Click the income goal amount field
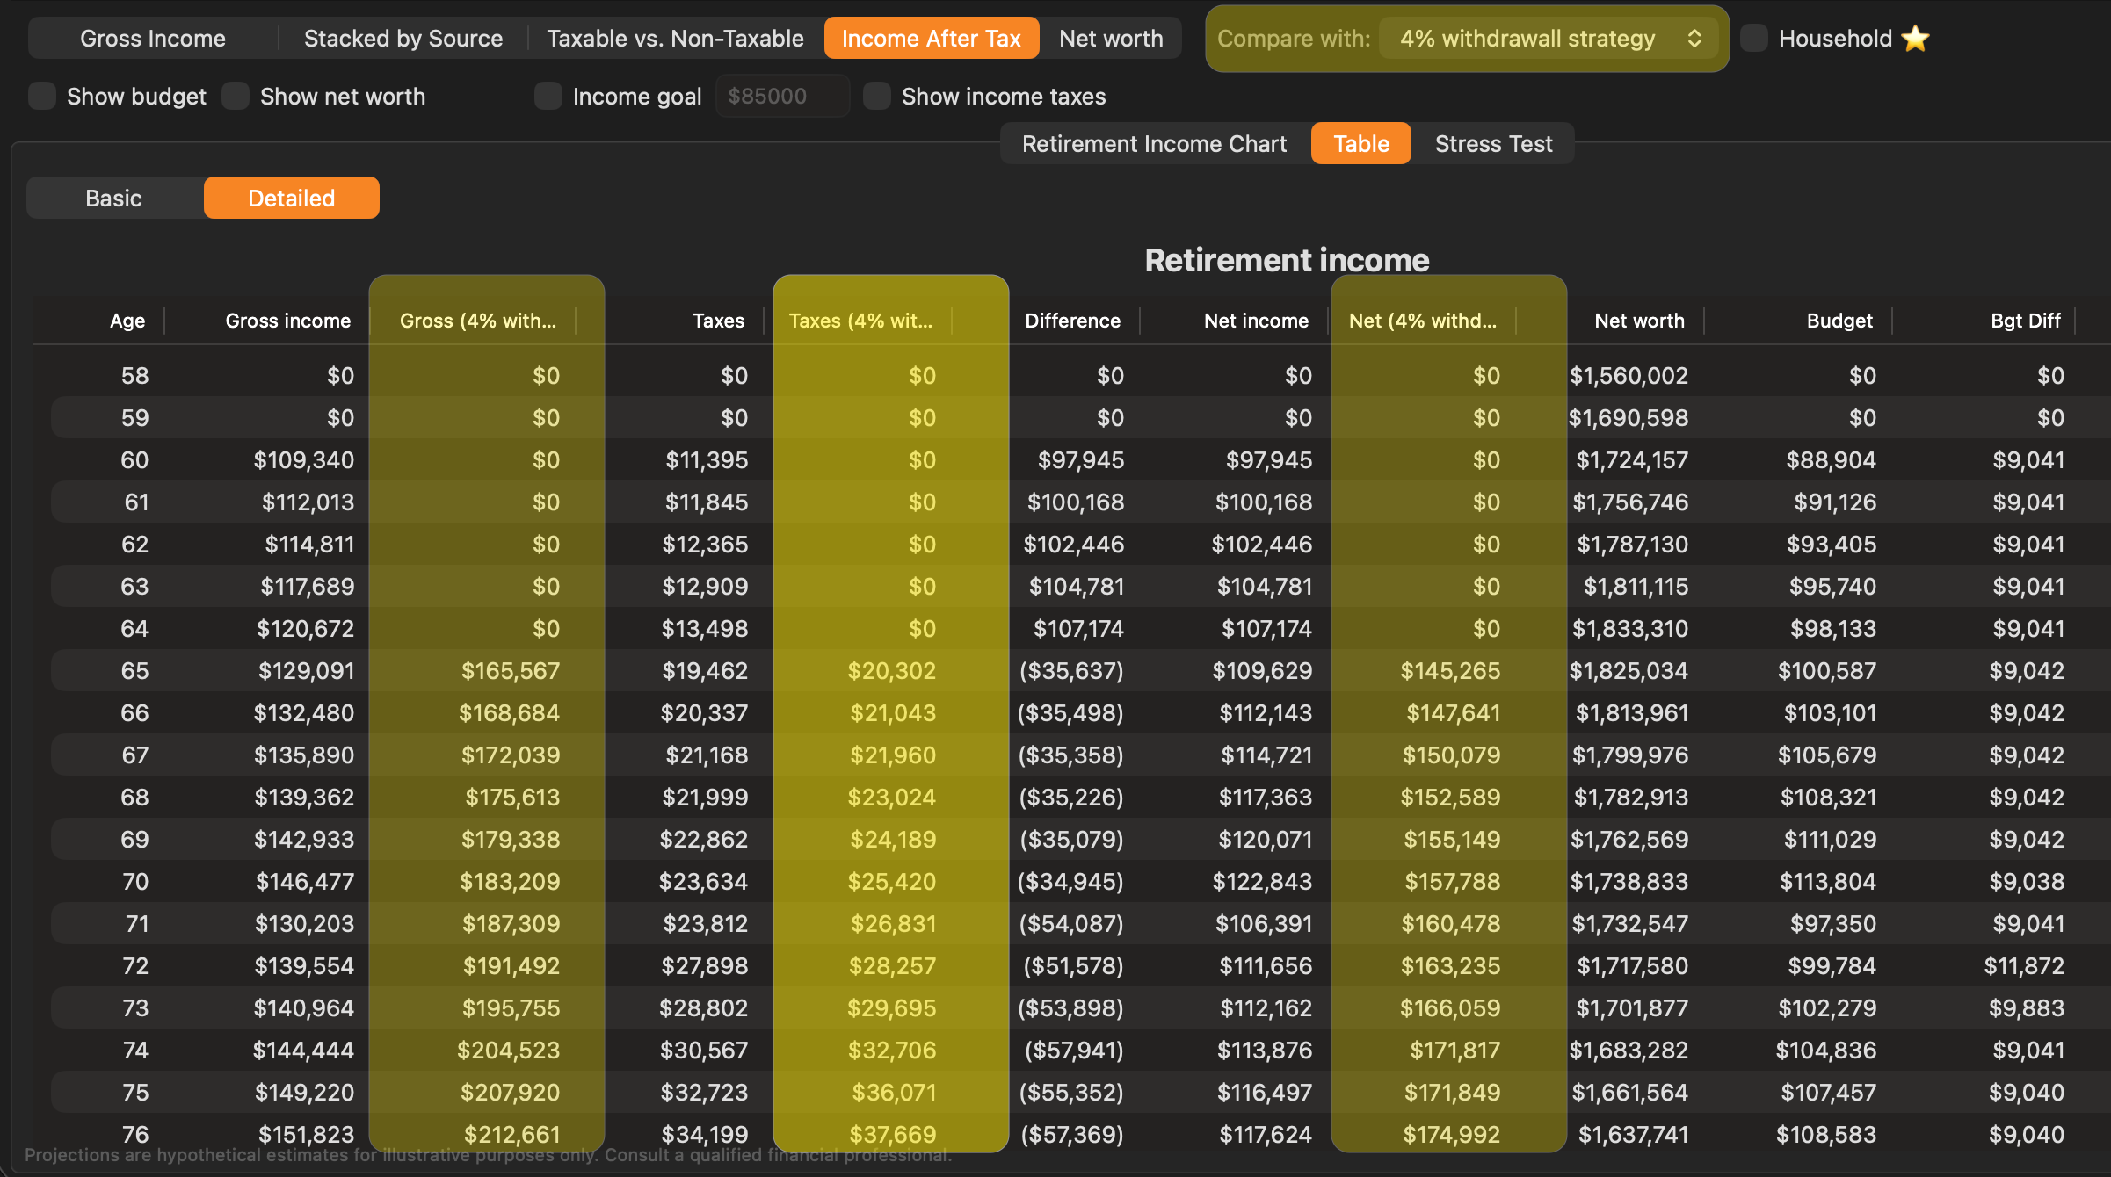Image resolution: width=2111 pixels, height=1177 pixels. click(782, 96)
